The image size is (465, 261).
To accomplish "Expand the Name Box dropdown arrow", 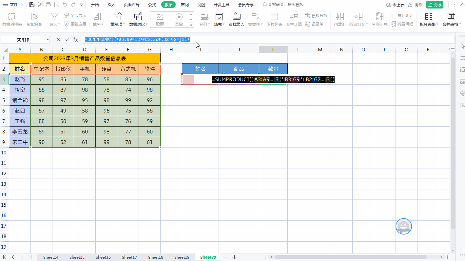I will pos(48,40).
